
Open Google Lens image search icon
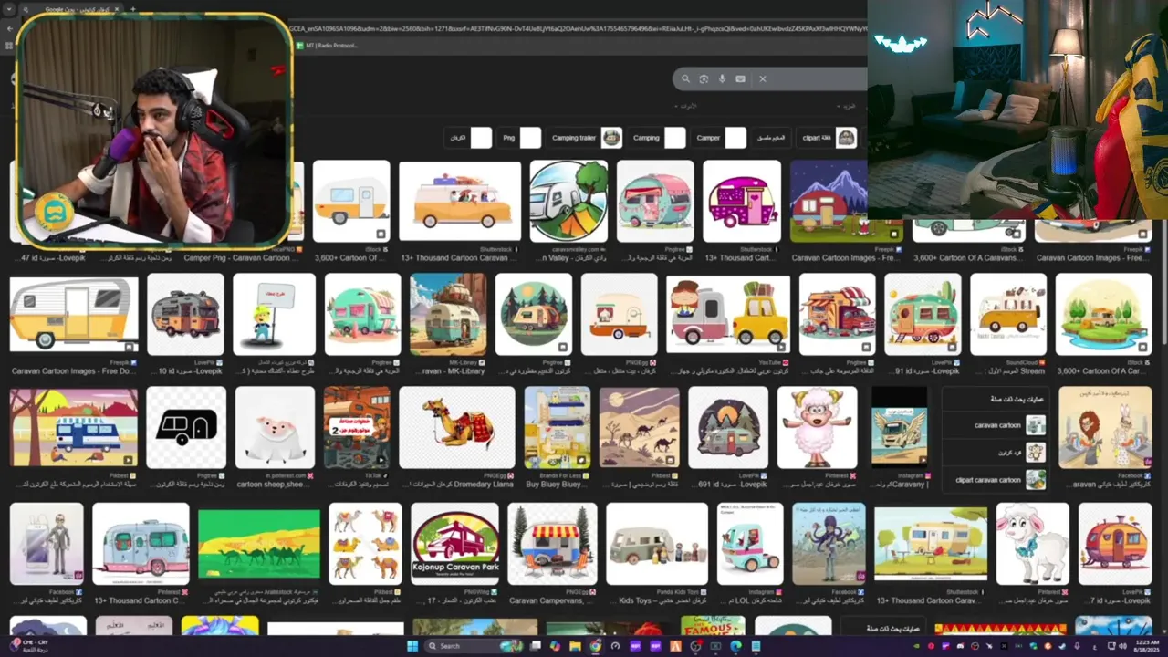[x=704, y=78]
